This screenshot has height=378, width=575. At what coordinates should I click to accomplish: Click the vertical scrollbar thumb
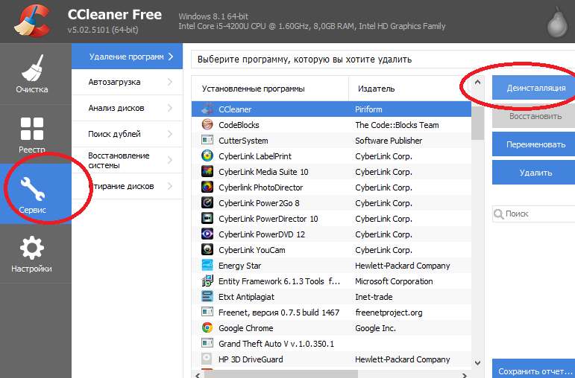tap(477, 123)
